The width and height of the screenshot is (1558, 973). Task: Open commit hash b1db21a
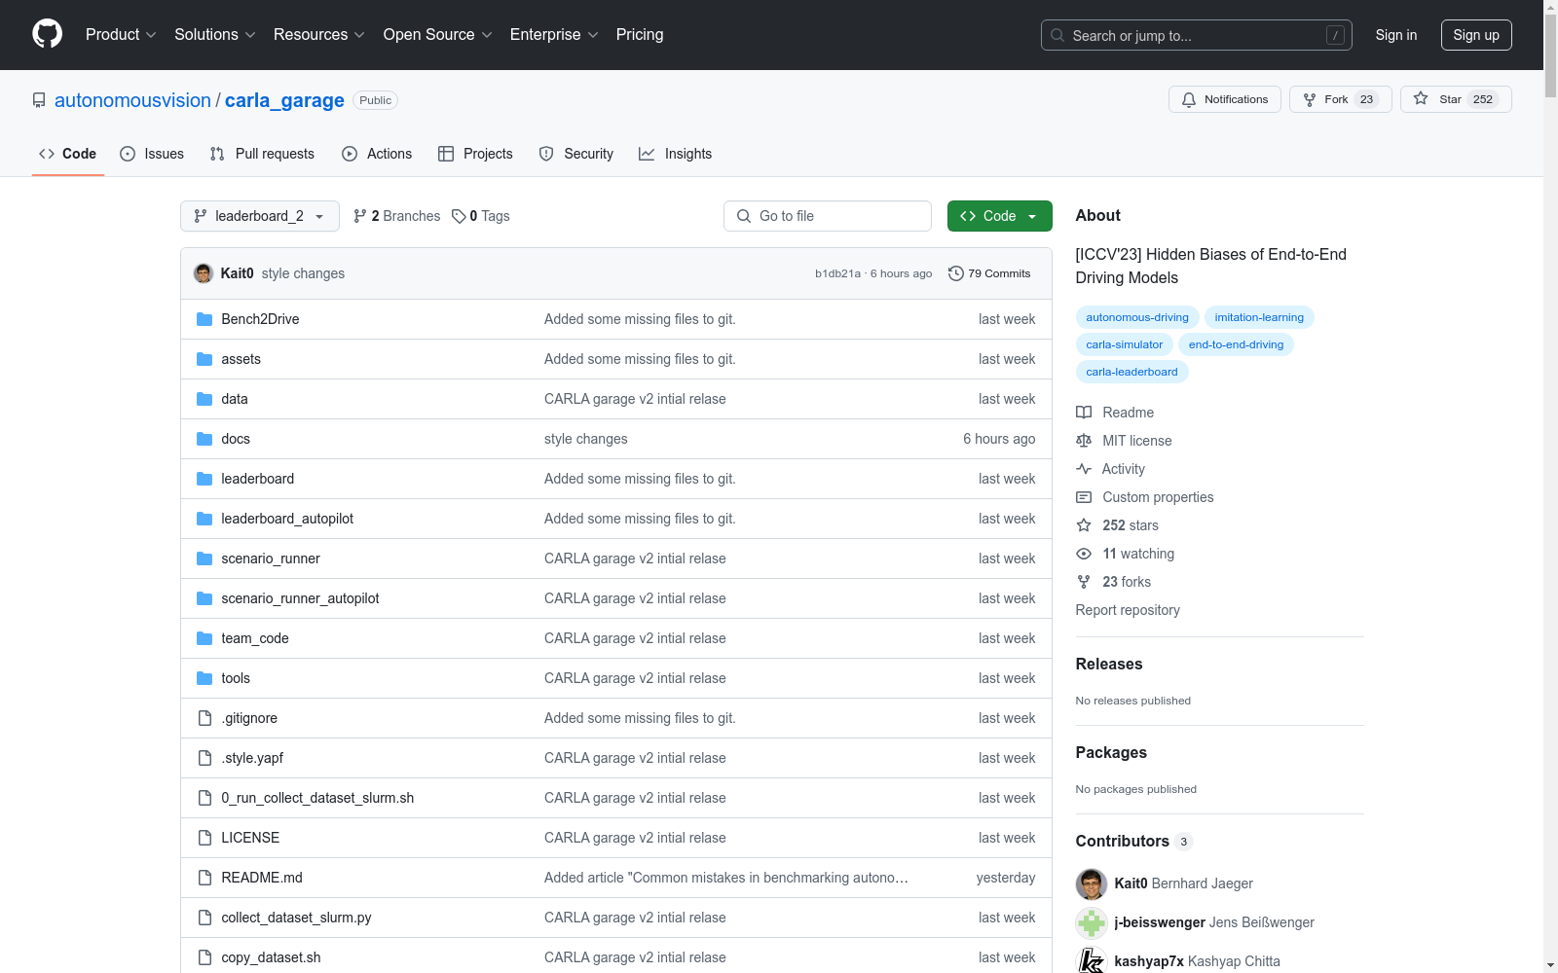pyautogui.click(x=837, y=273)
